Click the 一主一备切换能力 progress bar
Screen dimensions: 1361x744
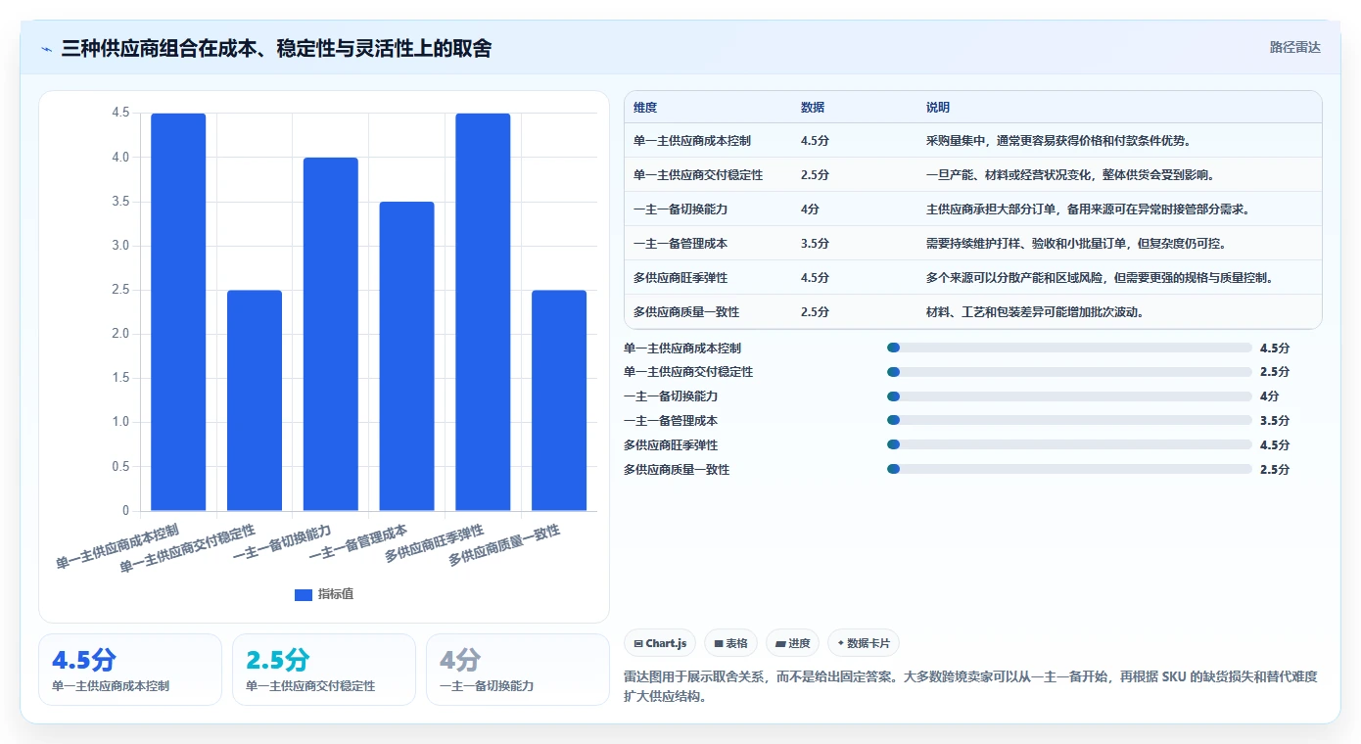pos(1069,396)
